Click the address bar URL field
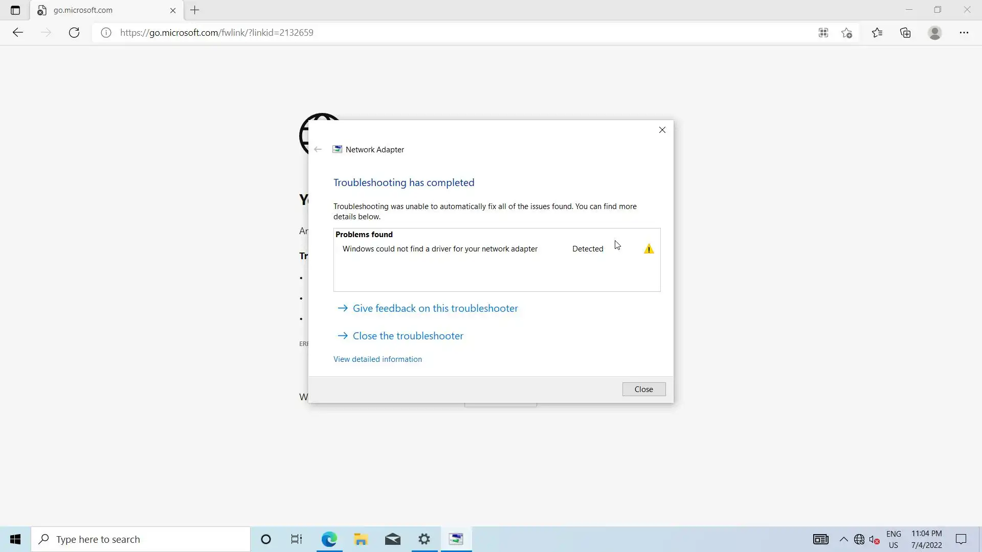The image size is (982, 552). point(409,33)
